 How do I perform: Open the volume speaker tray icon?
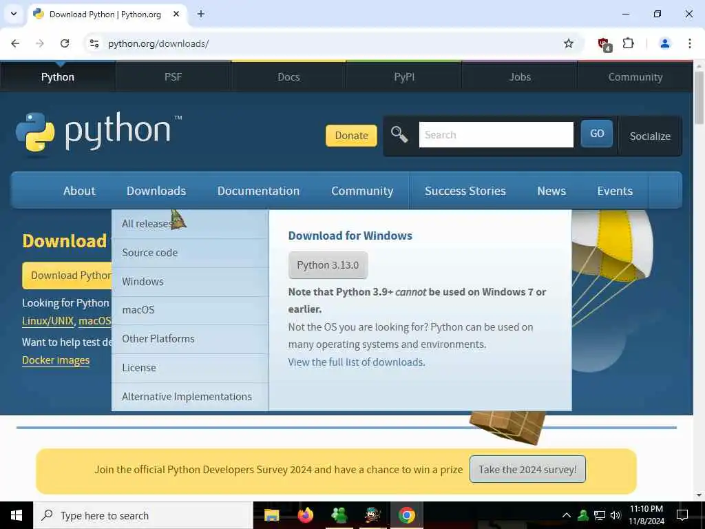[x=615, y=515]
